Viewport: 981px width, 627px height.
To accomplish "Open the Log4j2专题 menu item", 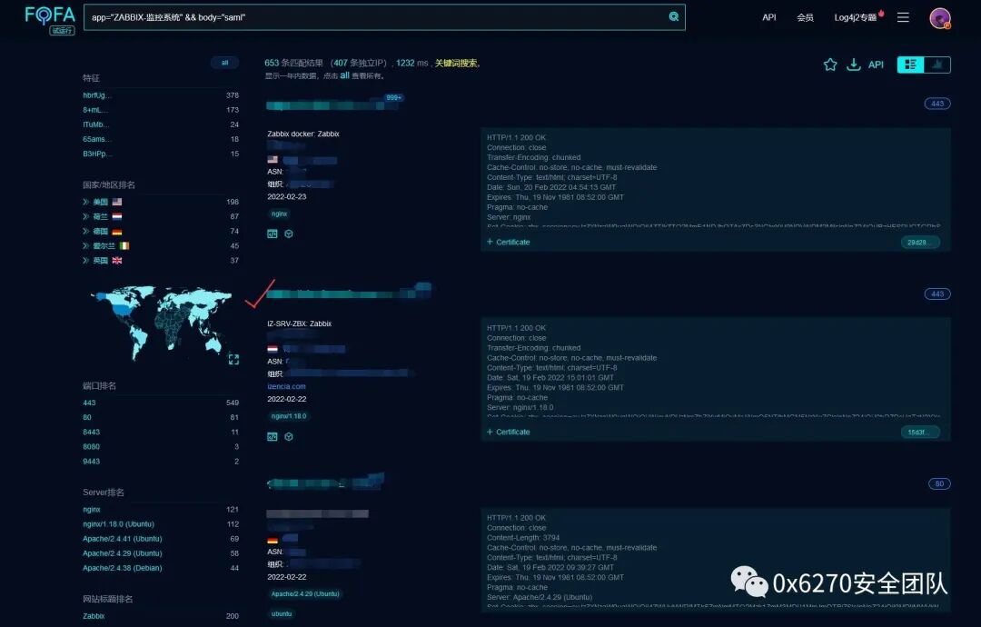I will tap(856, 17).
